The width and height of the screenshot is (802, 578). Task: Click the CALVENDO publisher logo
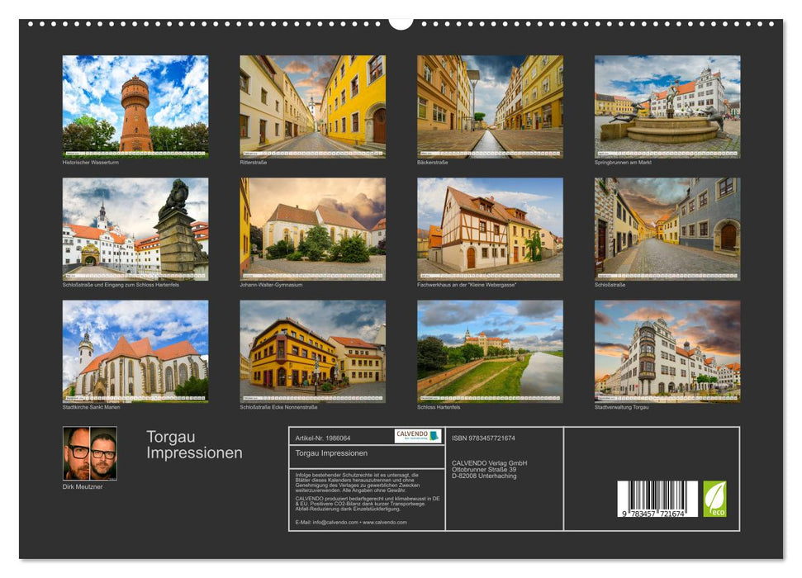[x=417, y=438]
